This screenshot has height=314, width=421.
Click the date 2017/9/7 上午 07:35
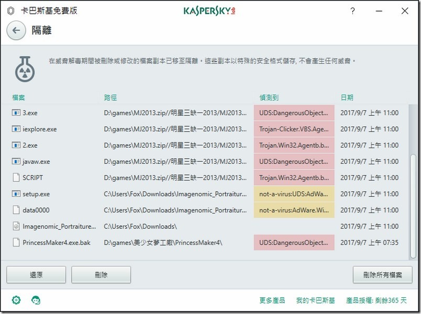pyautogui.click(x=370, y=243)
